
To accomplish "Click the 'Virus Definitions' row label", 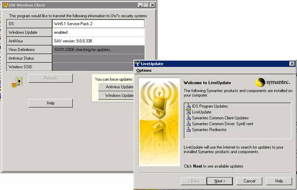I will pos(29,50).
